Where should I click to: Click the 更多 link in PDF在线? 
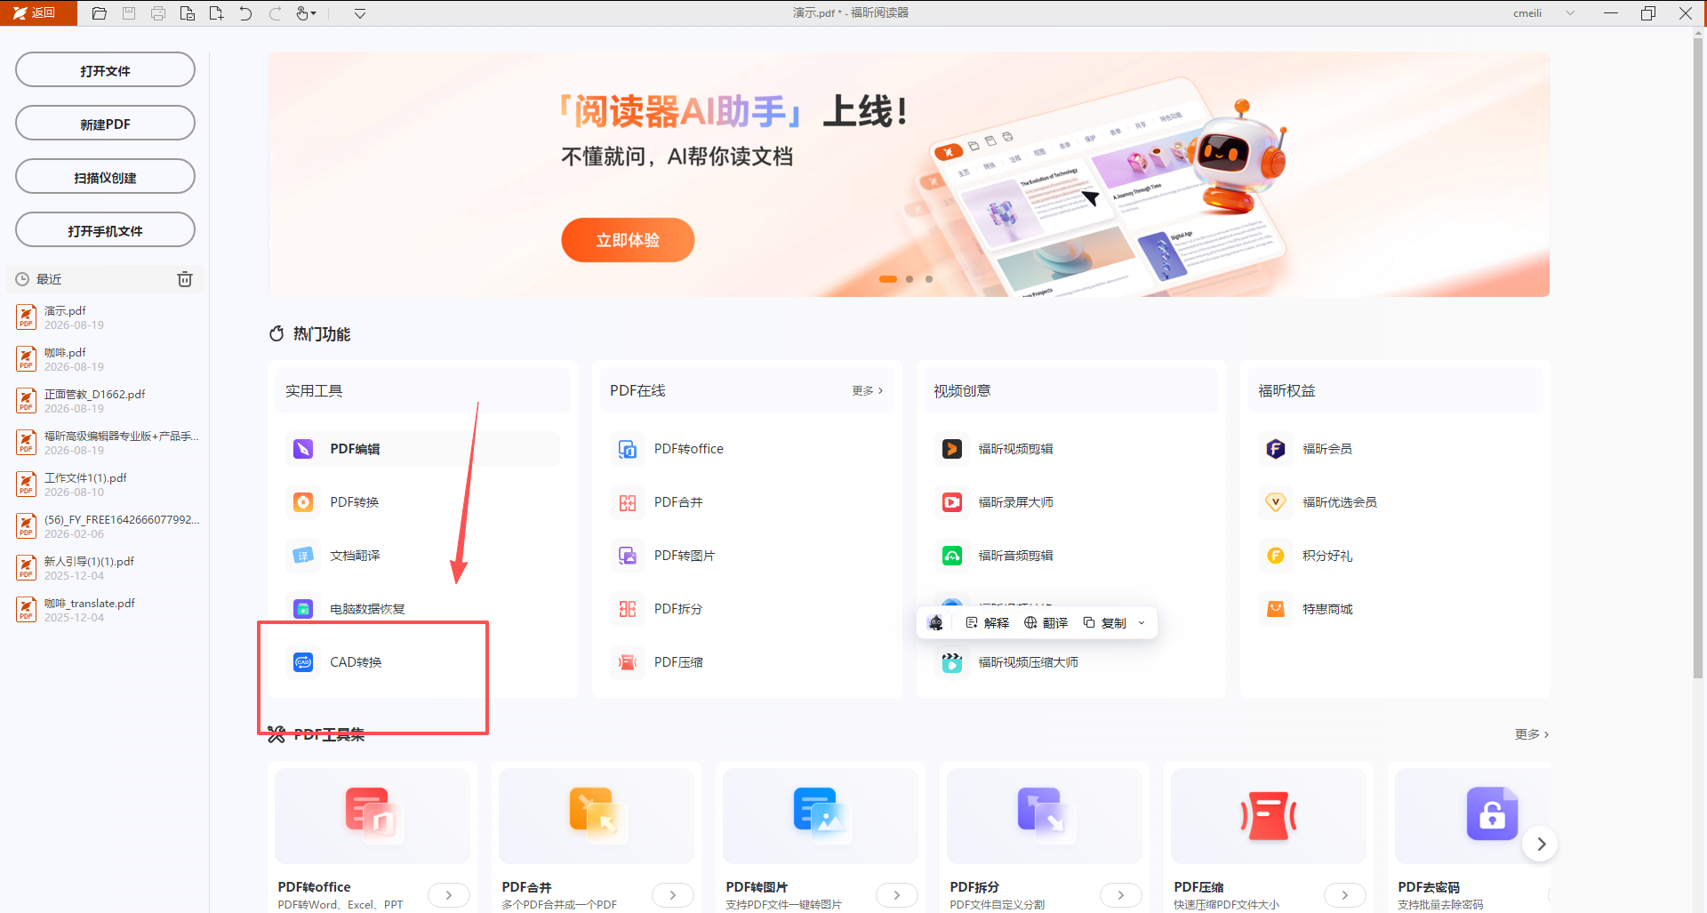pos(867,390)
